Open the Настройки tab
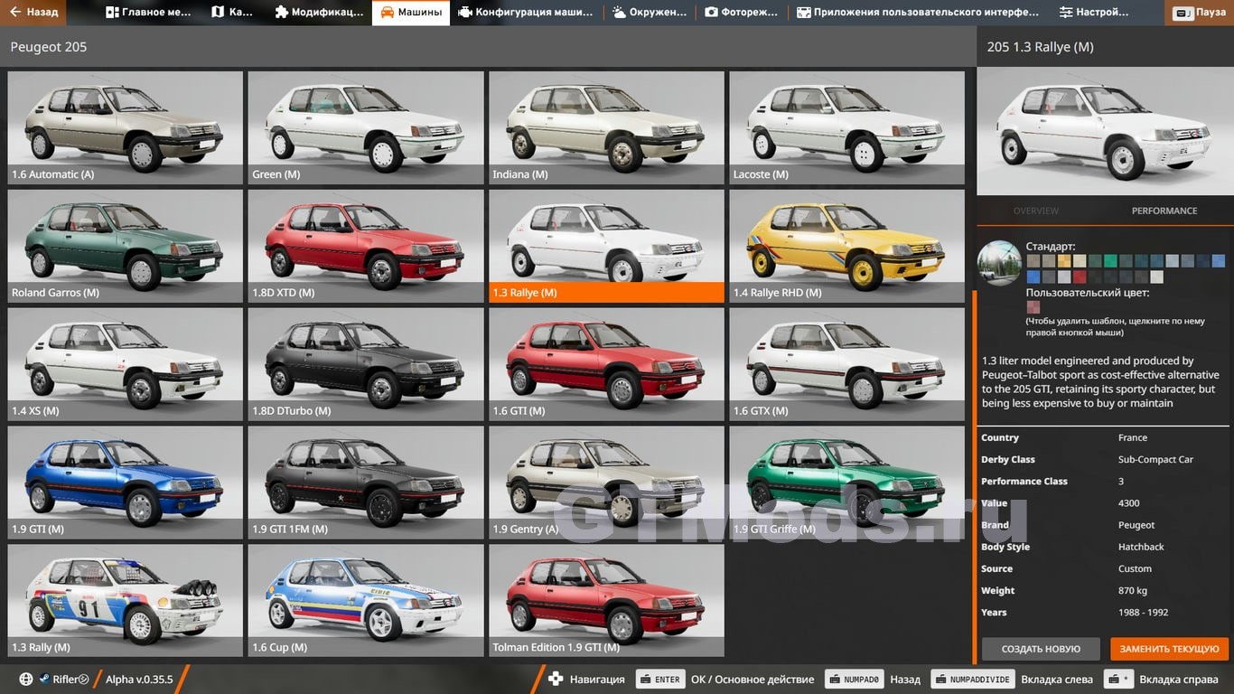Image resolution: width=1234 pixels, height=694 pixels. pos(1094,13)
